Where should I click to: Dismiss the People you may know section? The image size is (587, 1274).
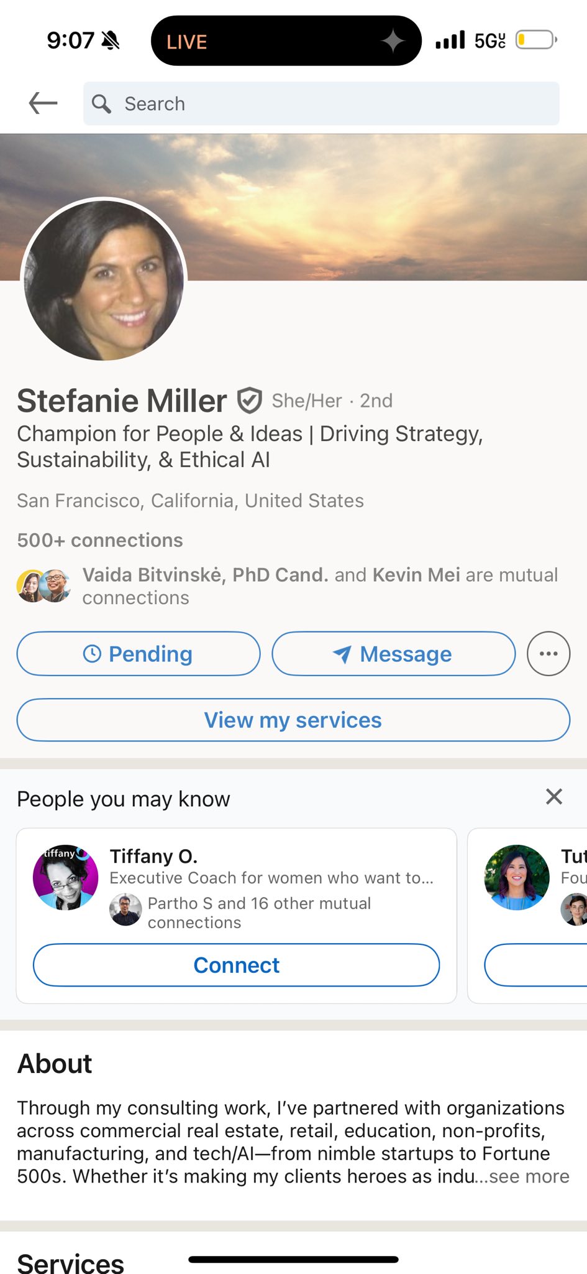[554, 797]
